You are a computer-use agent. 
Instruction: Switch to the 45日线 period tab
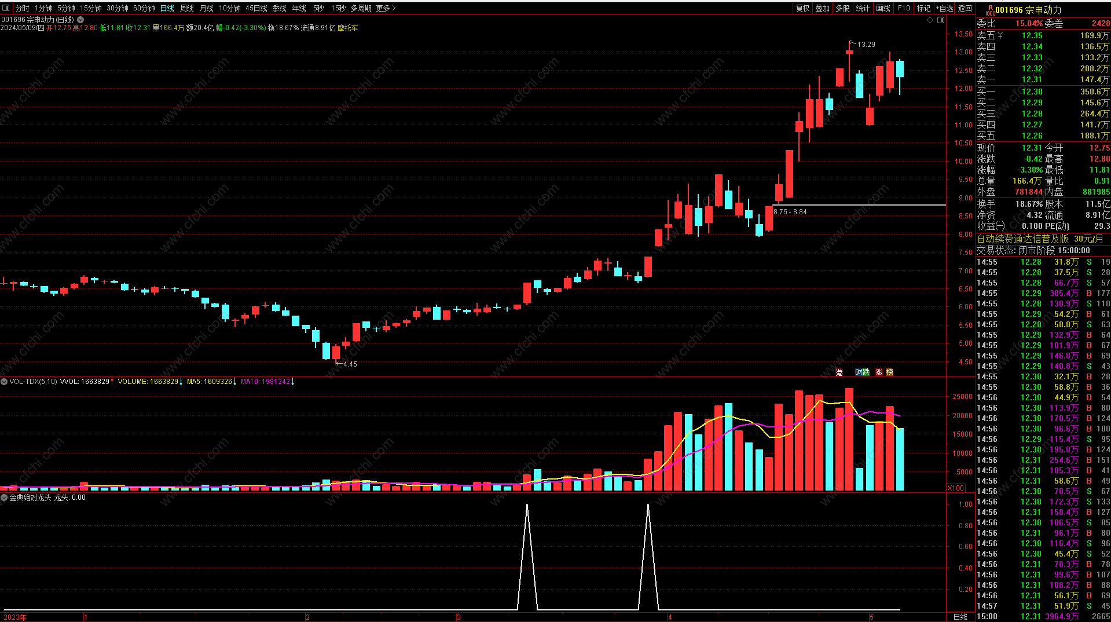click(256, 8)
